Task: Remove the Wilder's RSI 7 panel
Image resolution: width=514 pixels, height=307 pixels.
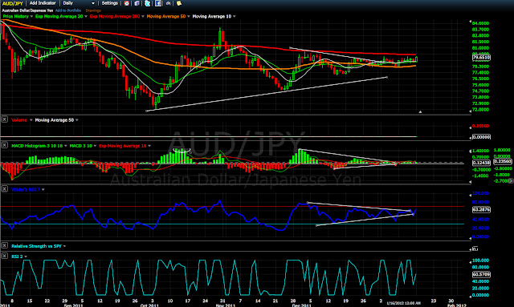Action: (5, 189)
